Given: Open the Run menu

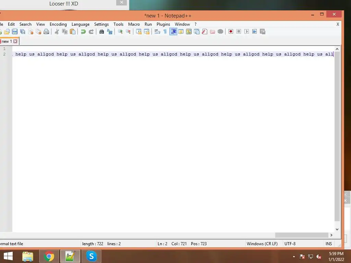Looking at the screenshot, I should 148,24.
